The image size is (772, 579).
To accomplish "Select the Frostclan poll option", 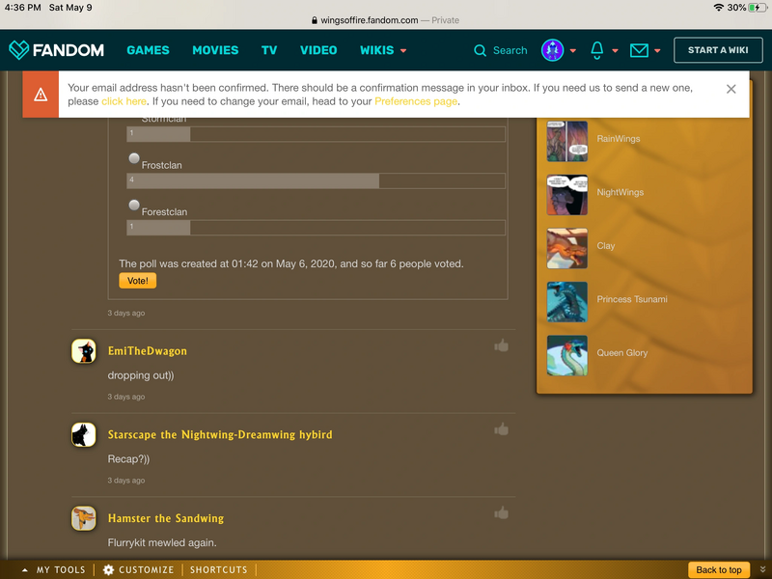I will (134, 158).
